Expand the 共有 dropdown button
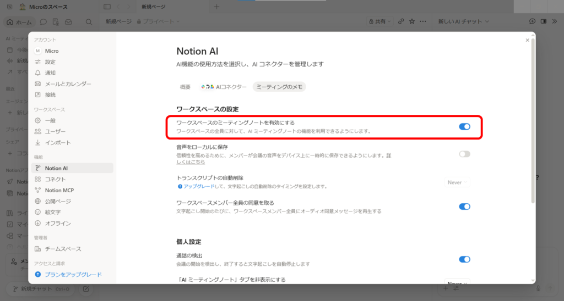Viewport: 564px width, 301px height. coord(380,21)
